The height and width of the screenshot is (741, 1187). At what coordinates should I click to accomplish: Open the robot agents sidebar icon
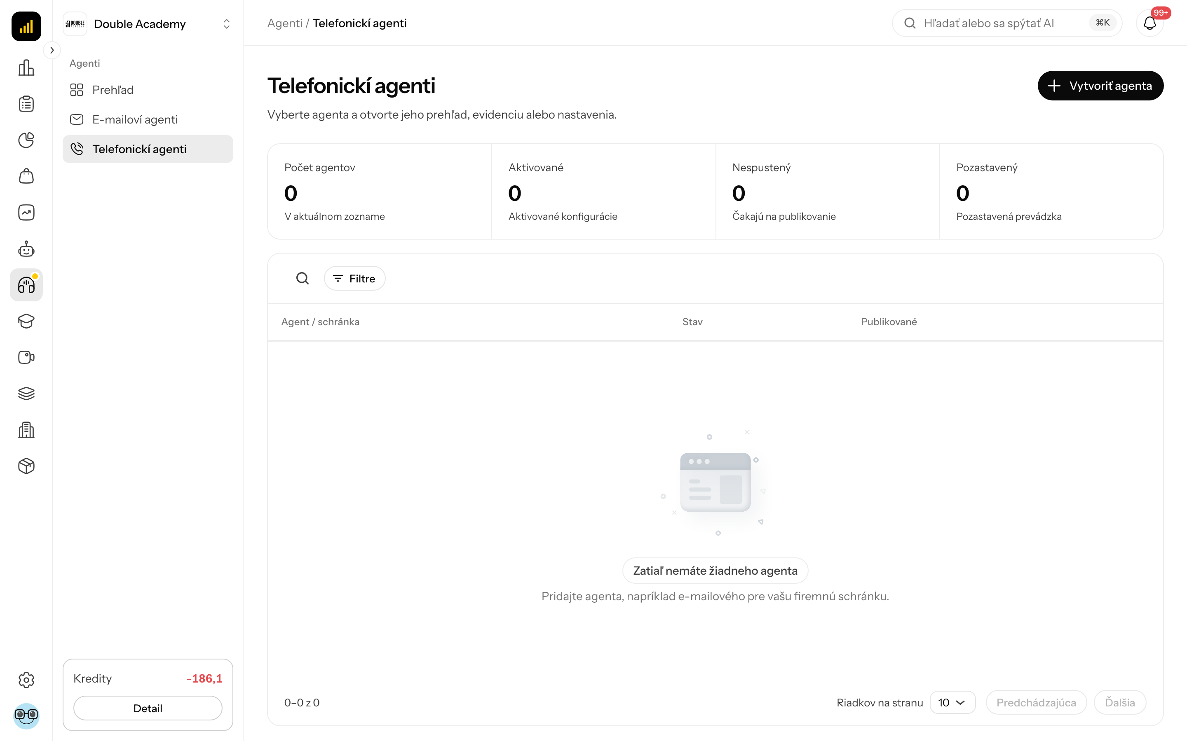pos(26,249)
